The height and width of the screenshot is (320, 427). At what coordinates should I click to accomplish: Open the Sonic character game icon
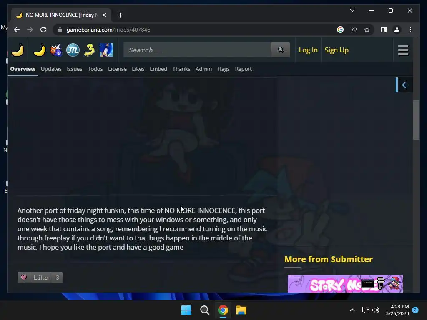pyautogui.click(x=106, y=50)
